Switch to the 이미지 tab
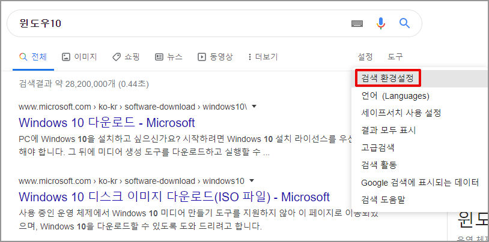 click(79, 57)
